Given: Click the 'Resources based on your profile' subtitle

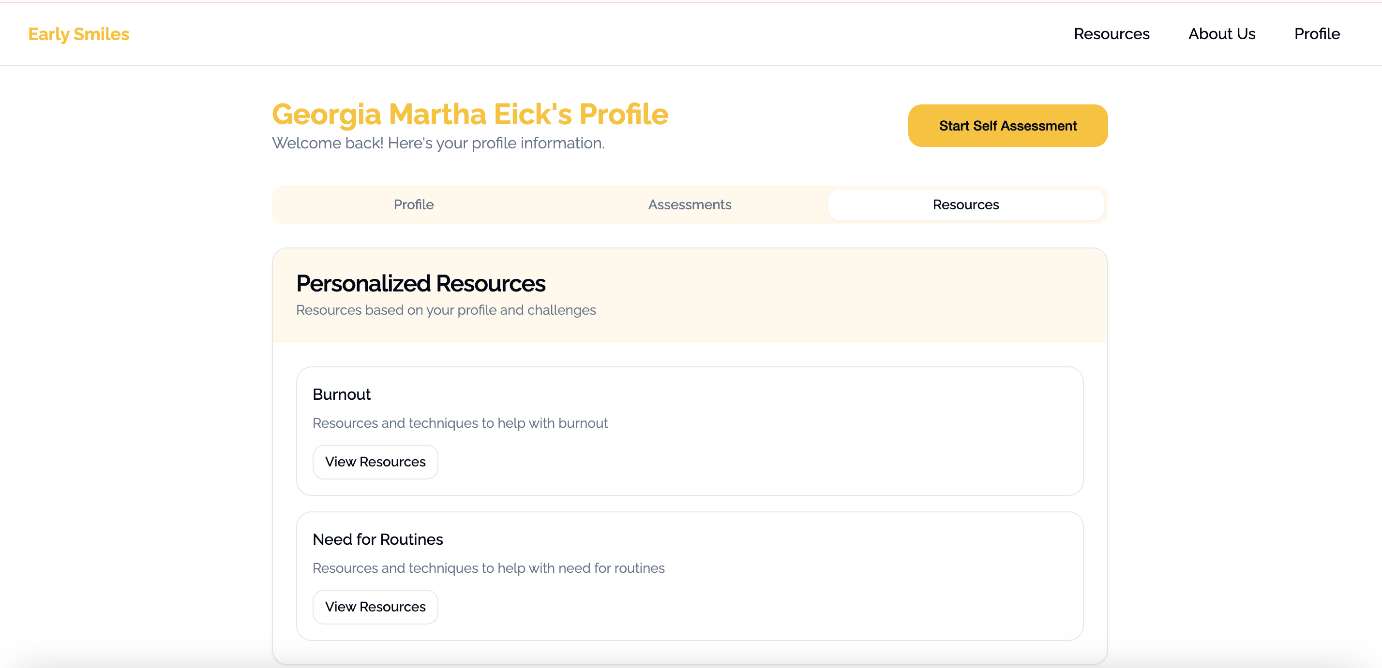Looking at the screenshot, I should point(445,310).
